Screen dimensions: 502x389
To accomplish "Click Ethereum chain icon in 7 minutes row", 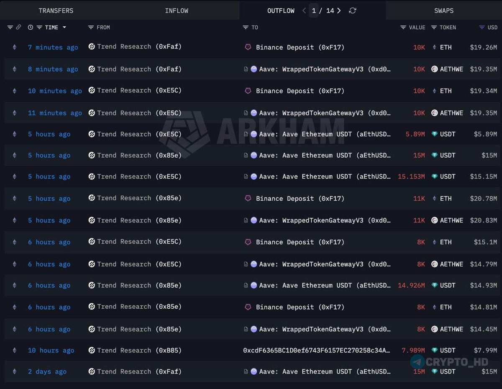I will click(x=15, y=47).
